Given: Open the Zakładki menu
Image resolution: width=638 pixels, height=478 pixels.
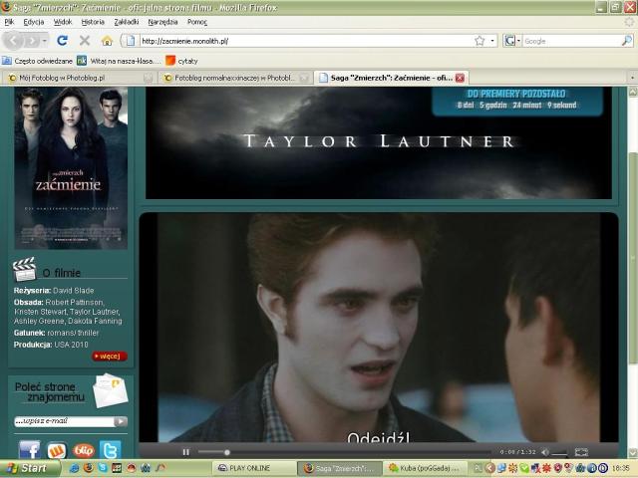Looking at the screenshot, I should tap(127, 22).
